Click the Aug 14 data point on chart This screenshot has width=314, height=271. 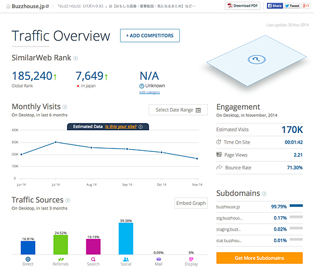91,147
